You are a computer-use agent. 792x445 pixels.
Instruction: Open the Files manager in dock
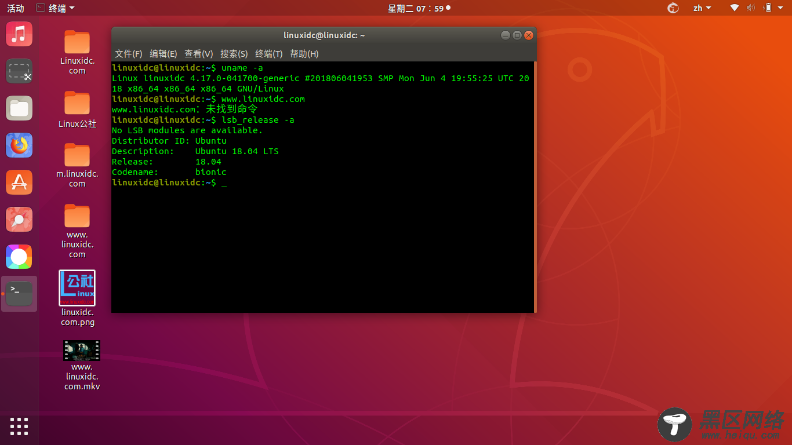(19, 108)
